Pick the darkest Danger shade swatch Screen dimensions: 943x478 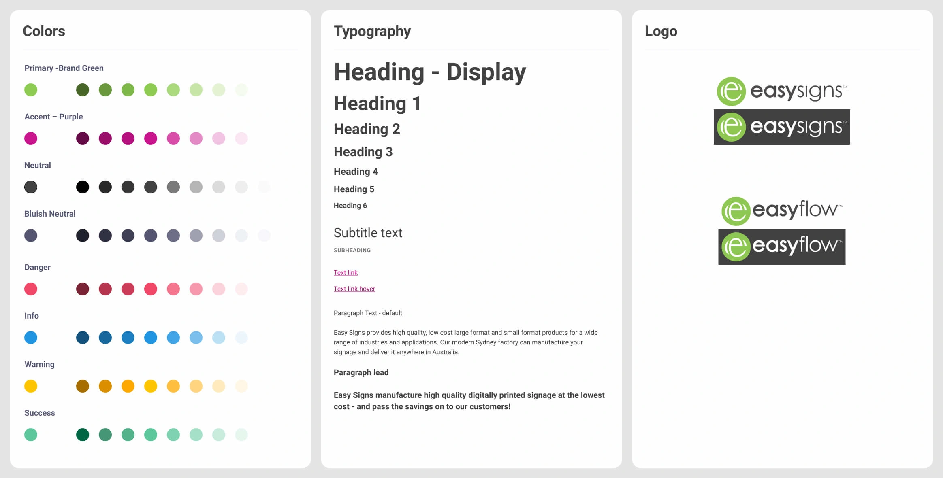[x=83, y=289]
